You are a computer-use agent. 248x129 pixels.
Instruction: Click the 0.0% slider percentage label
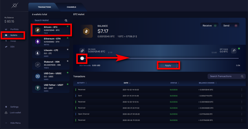click(238, 65)
